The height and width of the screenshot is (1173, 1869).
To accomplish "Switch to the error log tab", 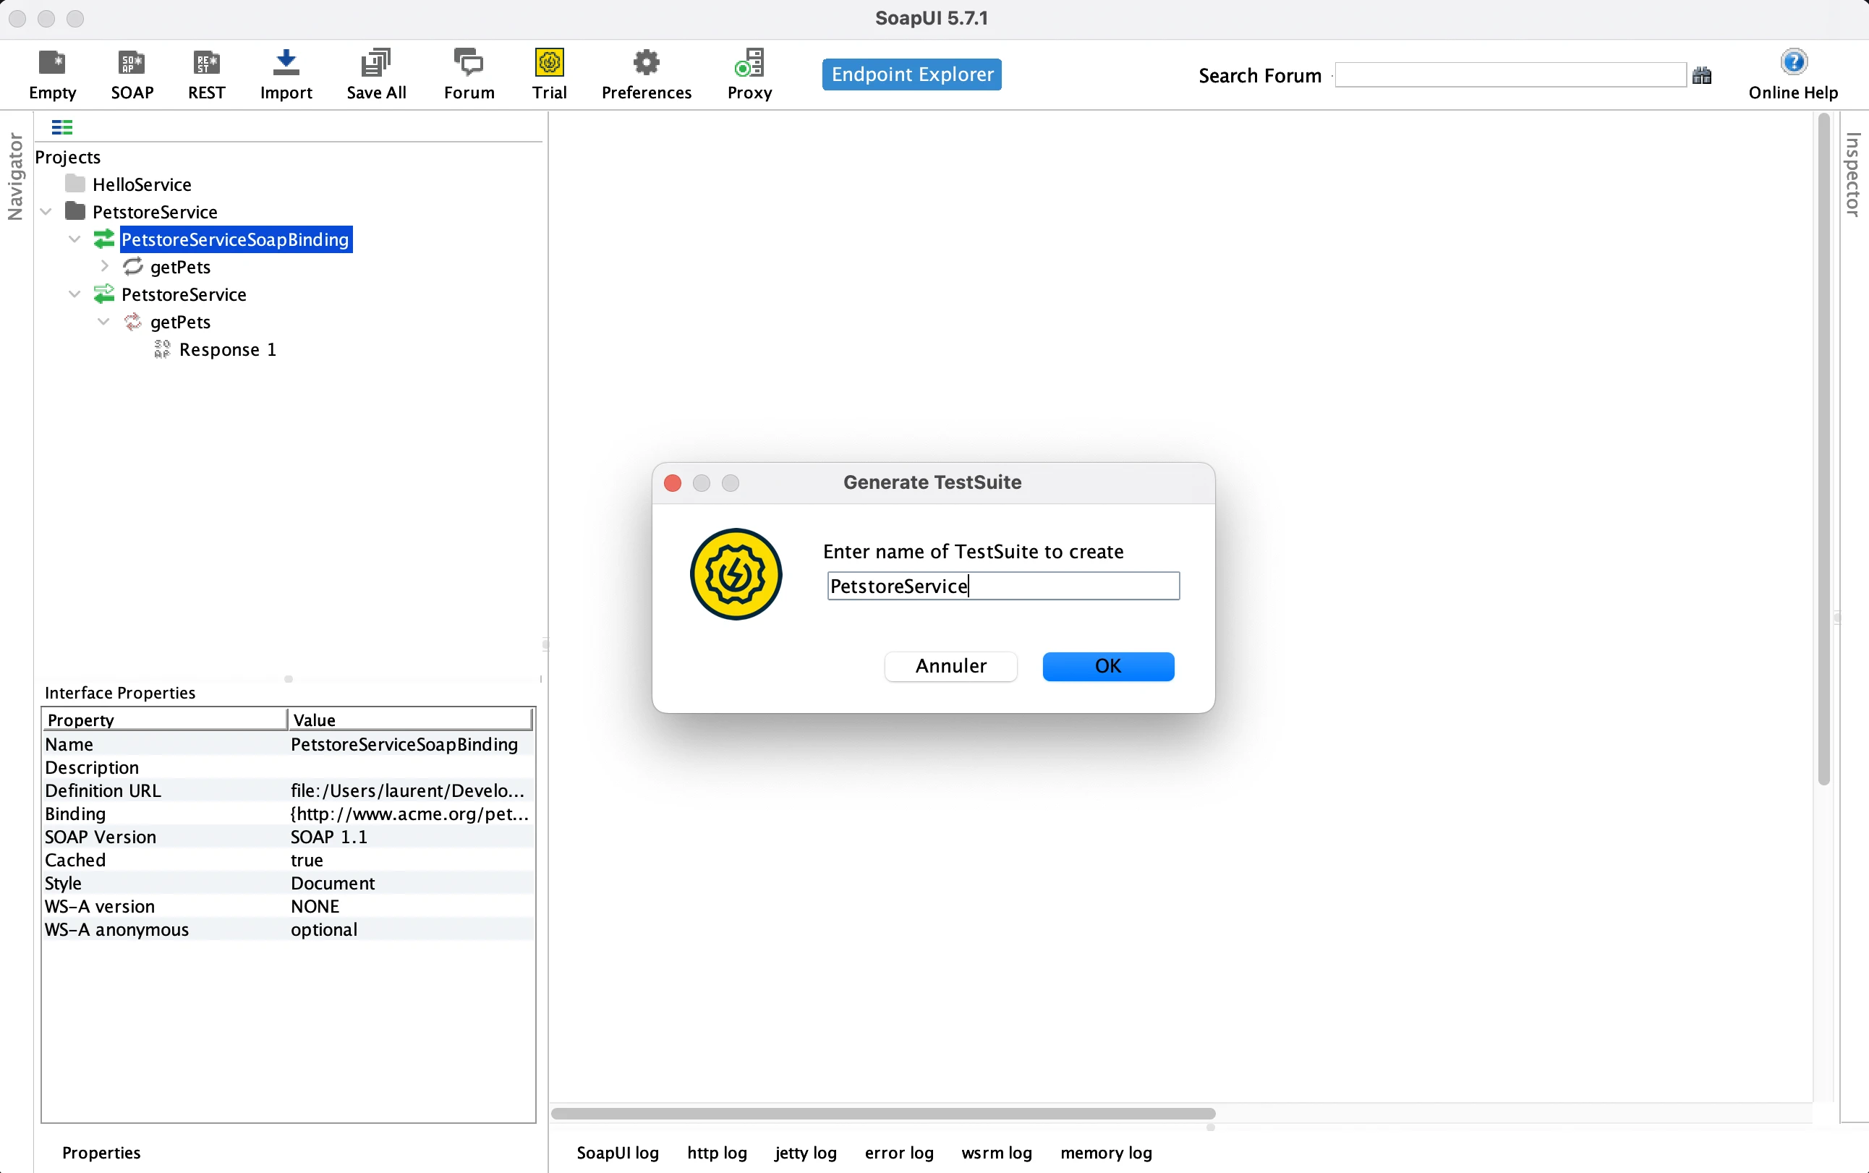I will 898,1152.
